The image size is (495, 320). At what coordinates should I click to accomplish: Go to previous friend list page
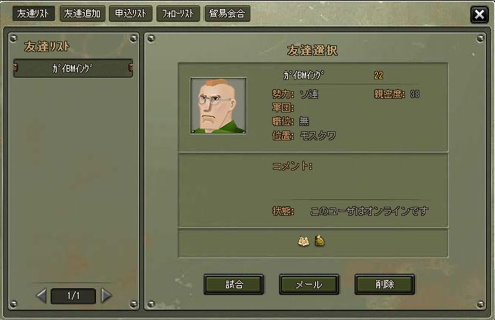point(42,296)
